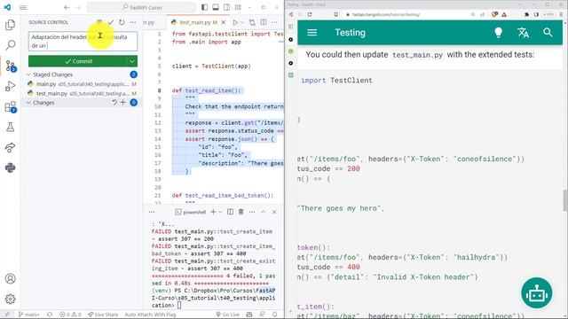Refresh the Source Control view

point(122,22)
